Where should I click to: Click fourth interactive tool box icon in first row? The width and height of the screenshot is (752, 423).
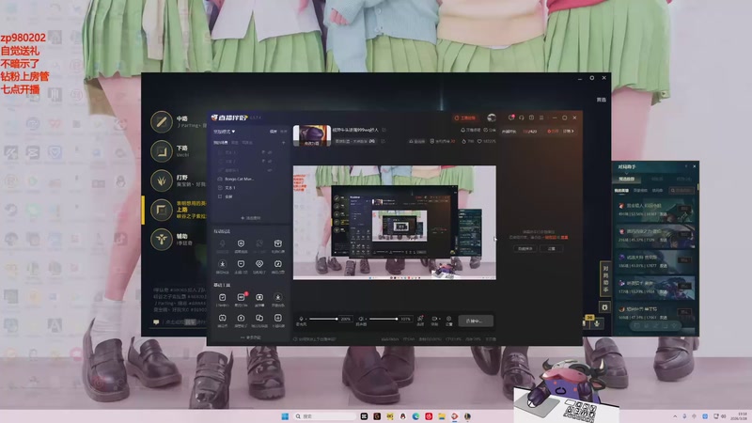click(x=277, y=243)
